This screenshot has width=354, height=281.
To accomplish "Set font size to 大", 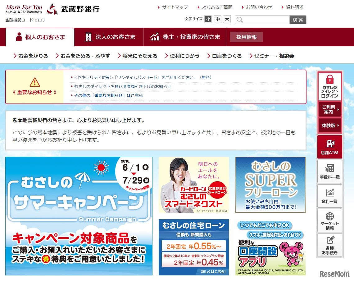I will click(x=227, y=20).
